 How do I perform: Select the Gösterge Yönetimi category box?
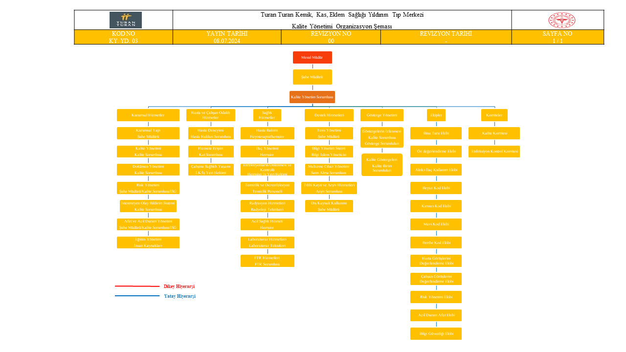click(381, 115)
